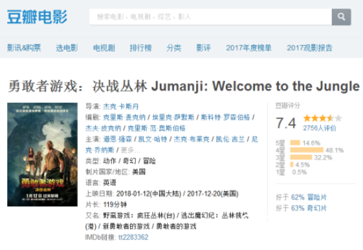The height and width of the screenshot is (250, 363).
Task: Click the search magnifier button
Action: (x=341, y=17)
